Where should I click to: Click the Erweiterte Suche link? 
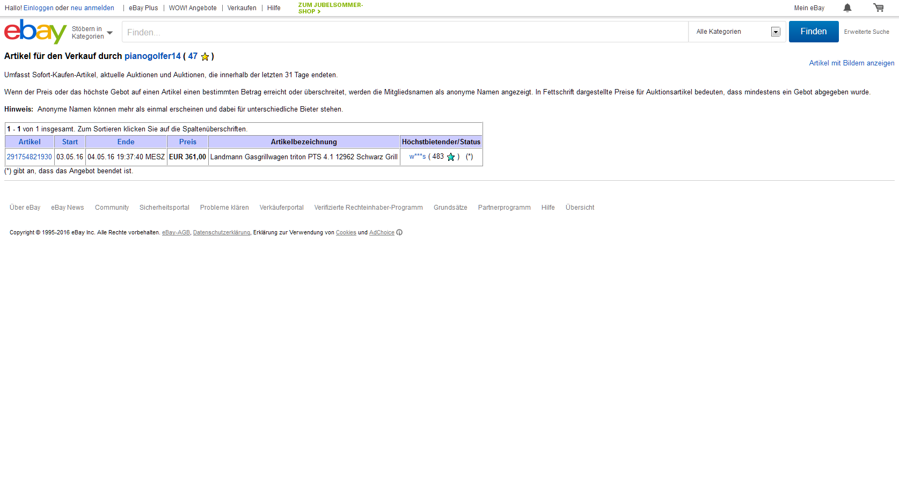[866, 32]
